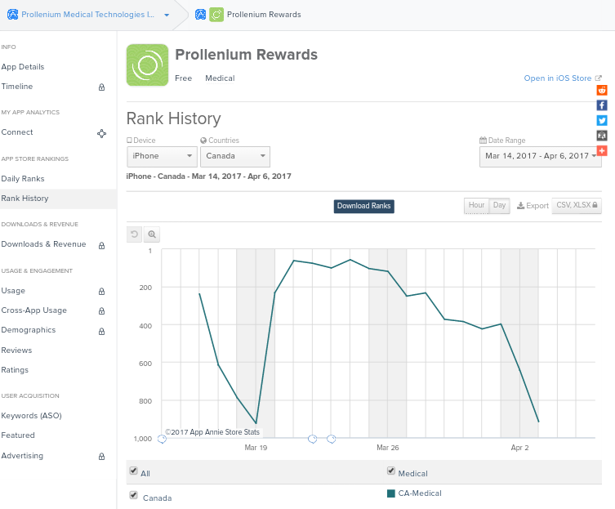This screenshot has height=509, width=615.
Task: Reset chart zoom with undo icon
Action: pyautogui.click(x=135, y=234)
